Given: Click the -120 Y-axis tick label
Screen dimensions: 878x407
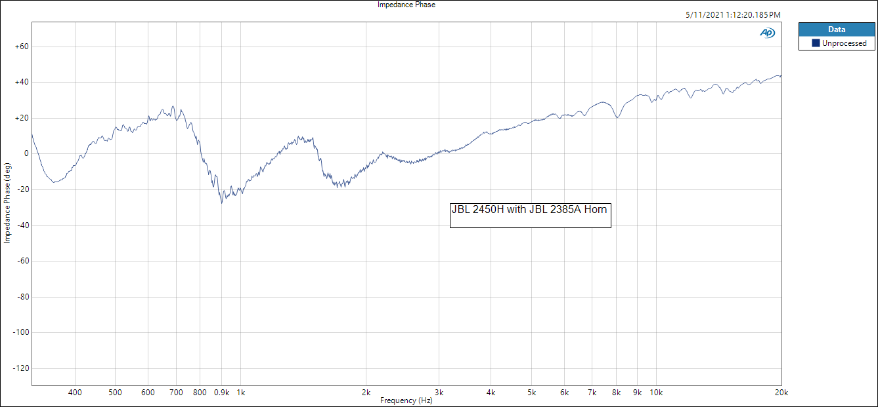Looking at the screenshot, I should click(20, 368).
